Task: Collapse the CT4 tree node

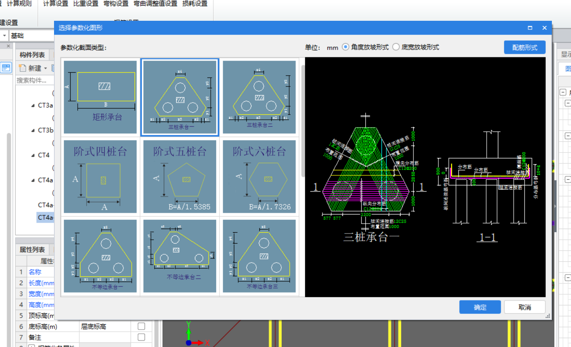Action: tap(33, 155)
